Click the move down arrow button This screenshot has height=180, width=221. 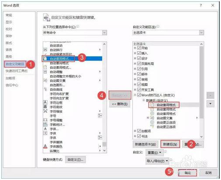[211, 104]
